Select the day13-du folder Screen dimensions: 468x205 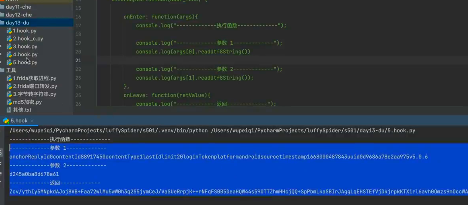click(x=36, y=23)
